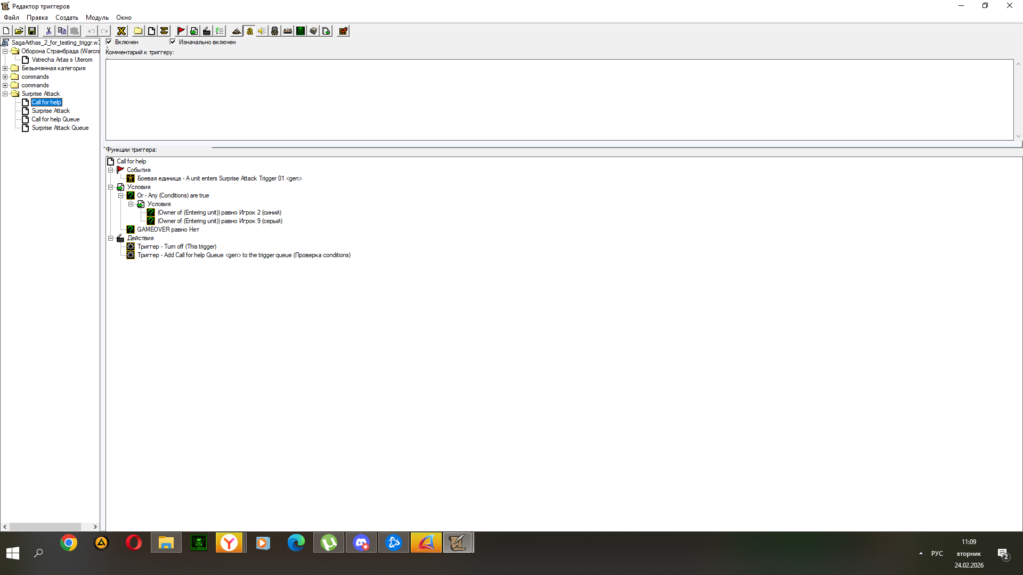Select the 'Trigger - Turn off (This trigger)' action
Screen dimensions: 1023x575
(177, 247)
